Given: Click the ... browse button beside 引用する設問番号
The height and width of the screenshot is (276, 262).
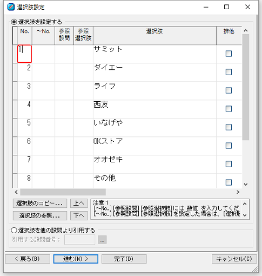Looking at the screenshot, I should coord(102,240).
